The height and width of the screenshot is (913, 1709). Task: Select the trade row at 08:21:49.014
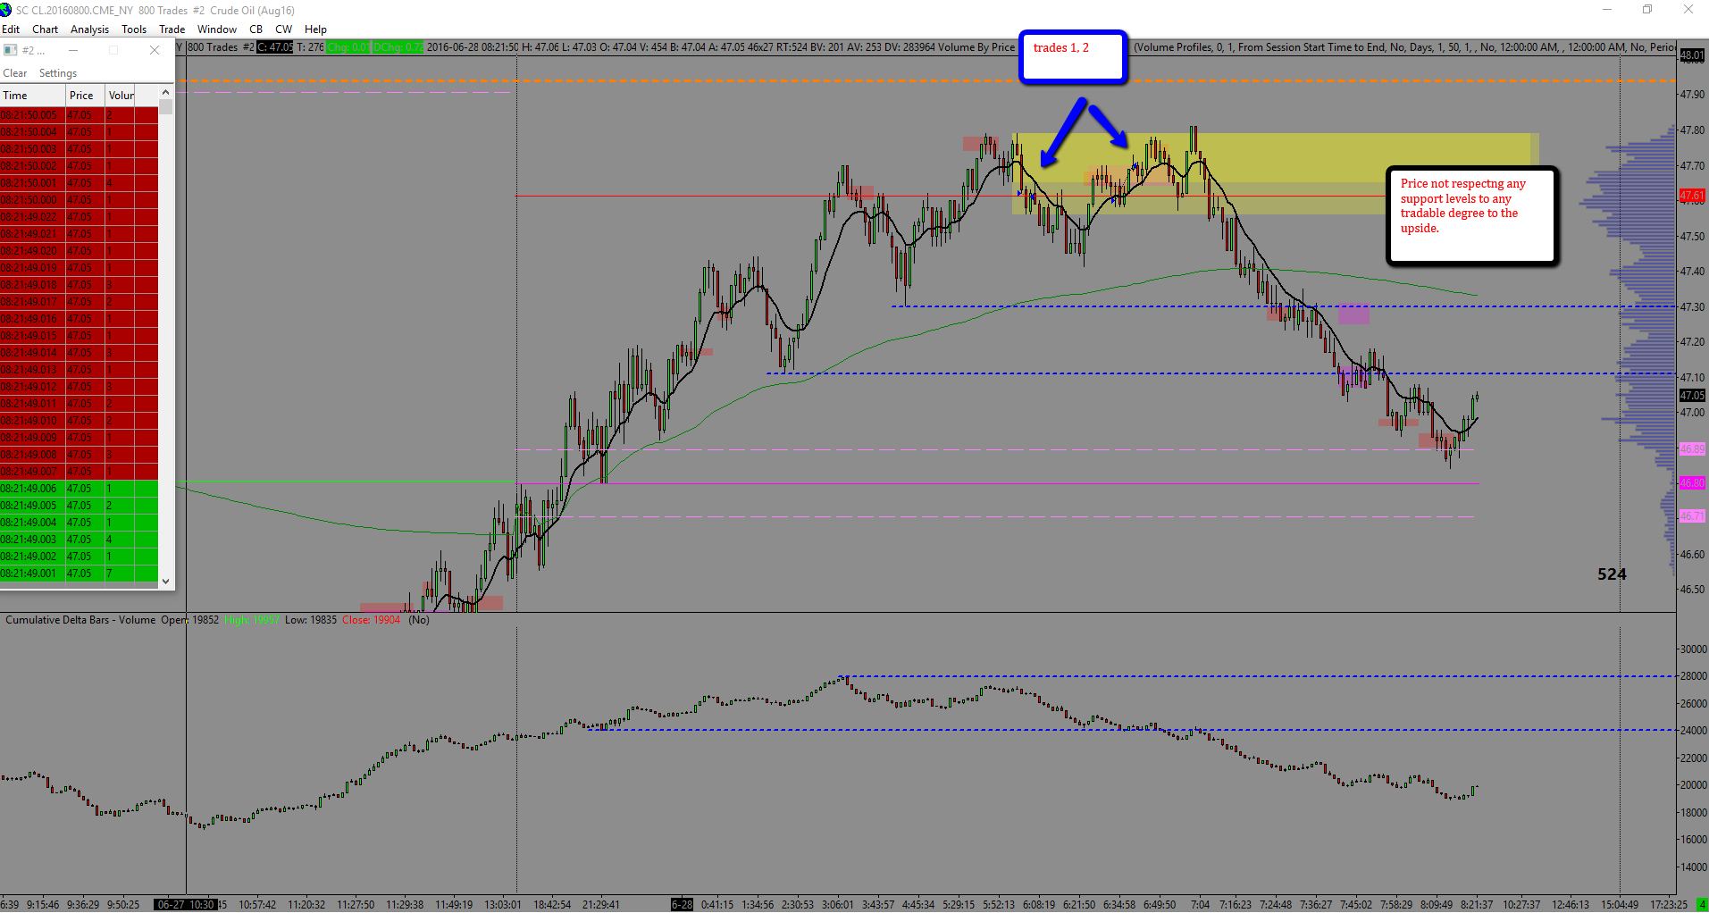click(80, 353)
